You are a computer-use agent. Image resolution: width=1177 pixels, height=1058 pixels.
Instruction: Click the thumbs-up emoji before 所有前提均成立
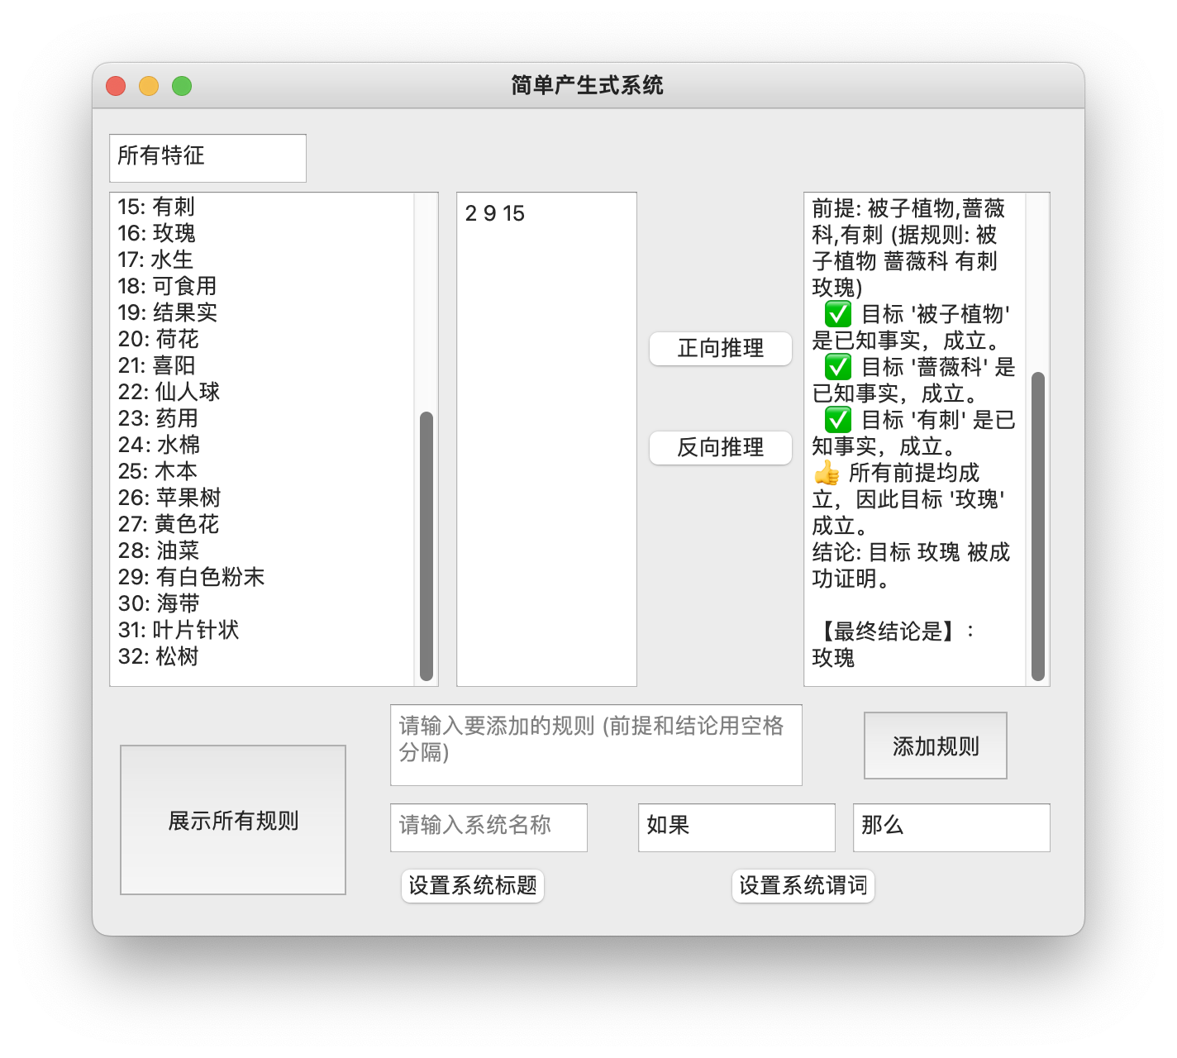click(x=827, y=473)
